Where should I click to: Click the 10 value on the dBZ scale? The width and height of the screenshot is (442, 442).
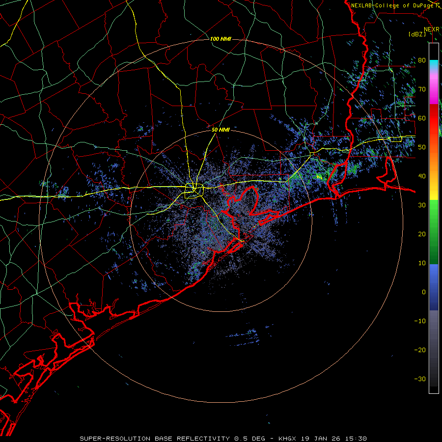(422, 263)
